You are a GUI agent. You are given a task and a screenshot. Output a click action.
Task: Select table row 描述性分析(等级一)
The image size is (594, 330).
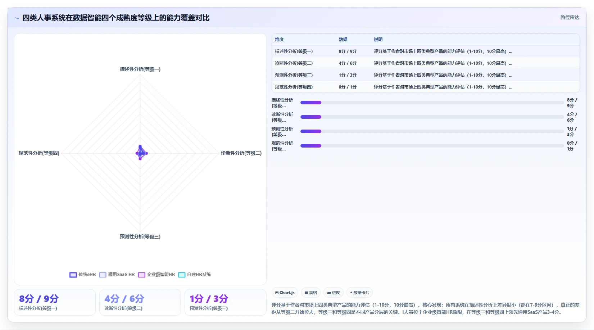coord(426,51)
